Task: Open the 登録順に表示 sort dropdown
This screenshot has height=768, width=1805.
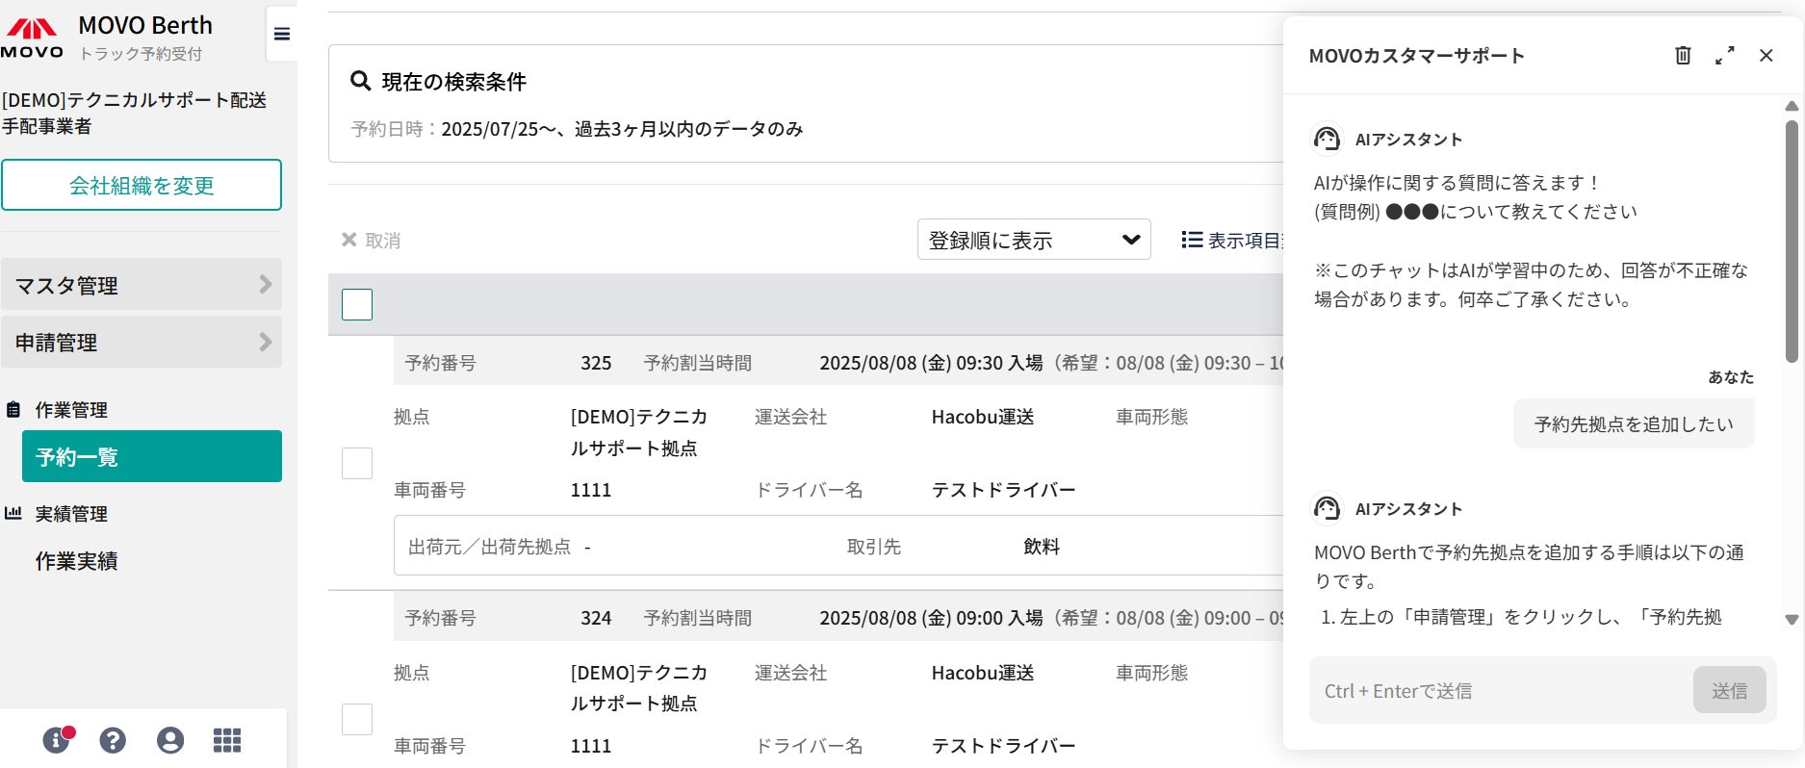Action: pos(1034,240)
